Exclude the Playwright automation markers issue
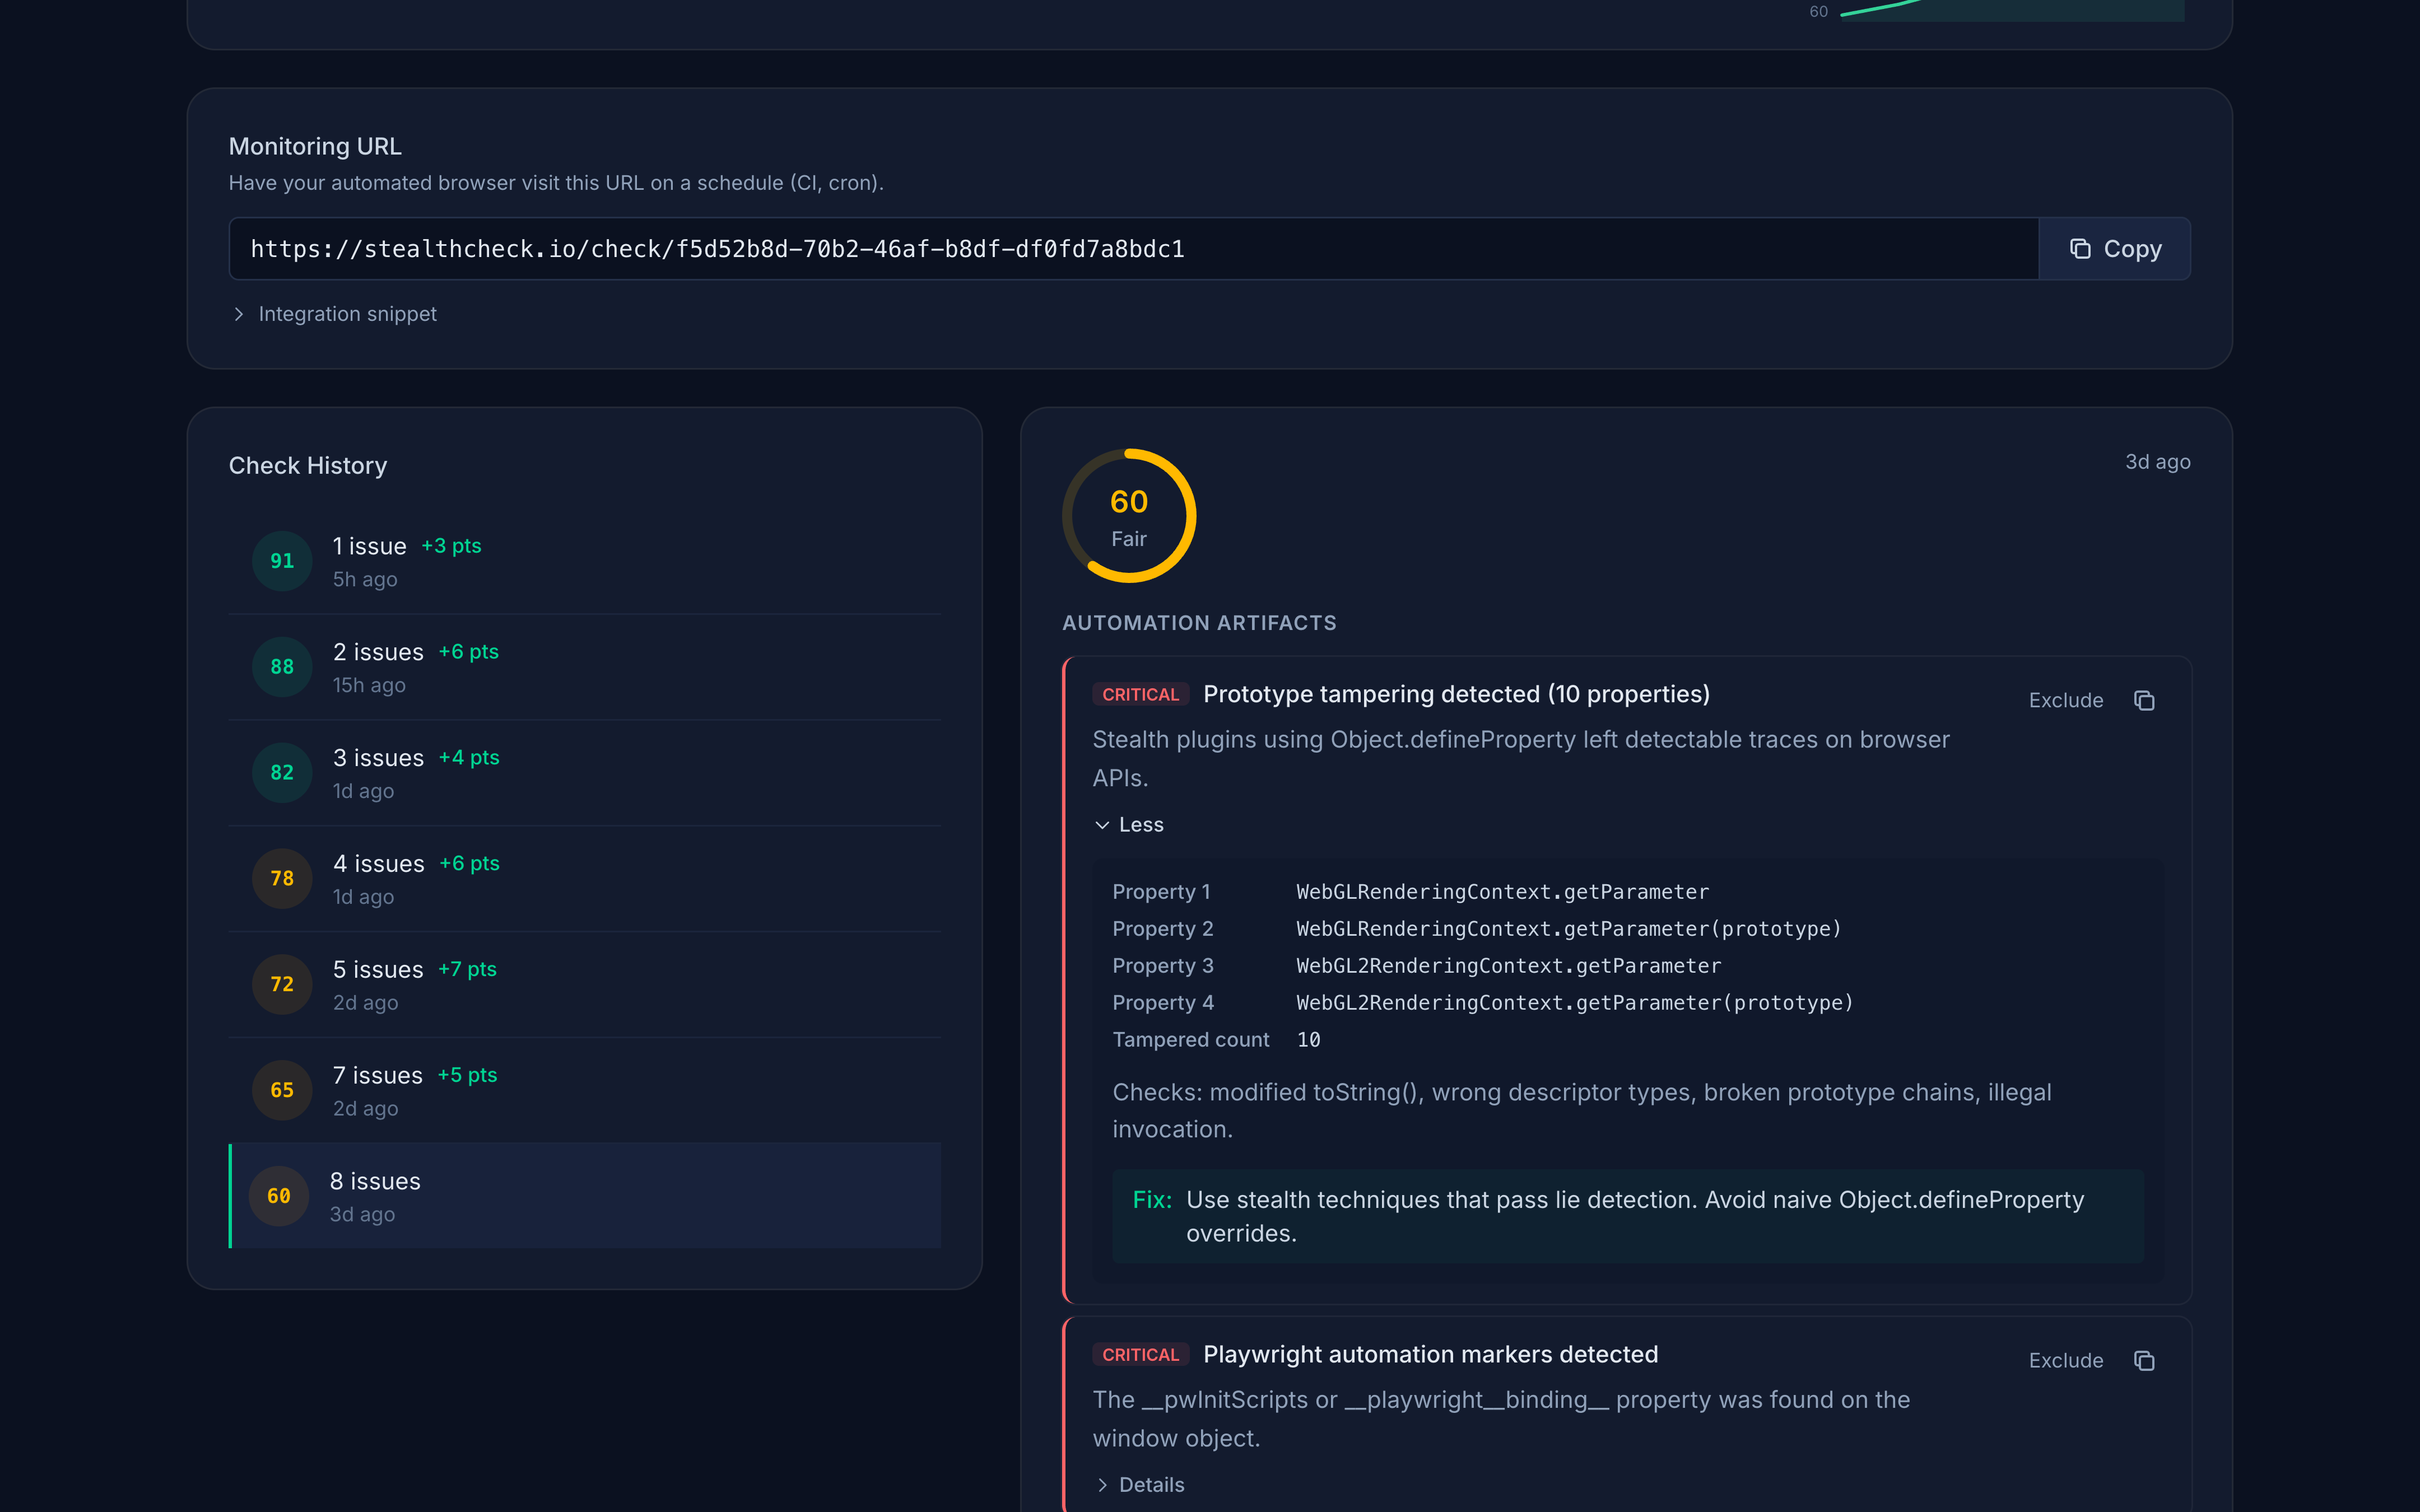The image size is (2420, 1512). [x=2065, y=1360]
